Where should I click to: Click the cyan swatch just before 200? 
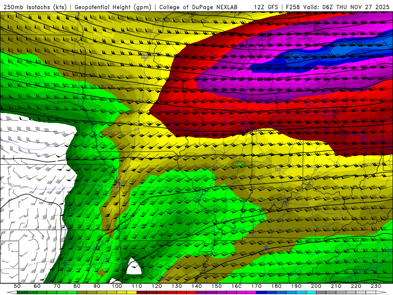[311, 293]
